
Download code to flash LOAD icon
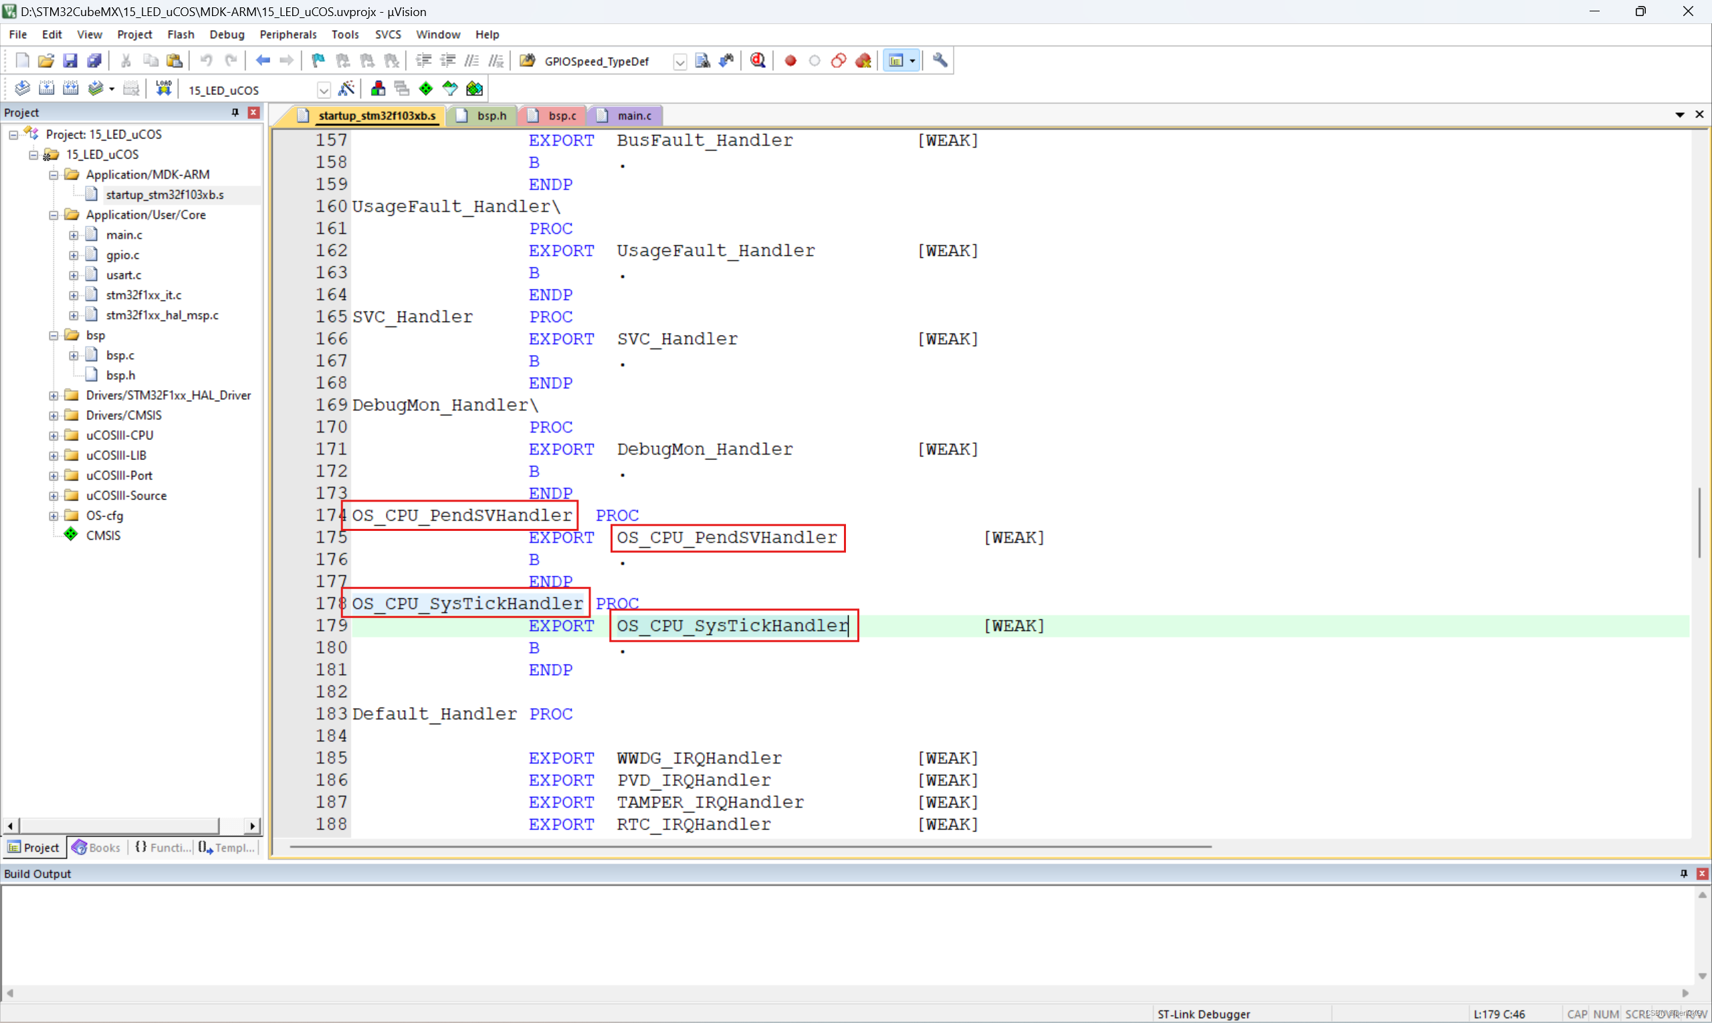(163, 89)
